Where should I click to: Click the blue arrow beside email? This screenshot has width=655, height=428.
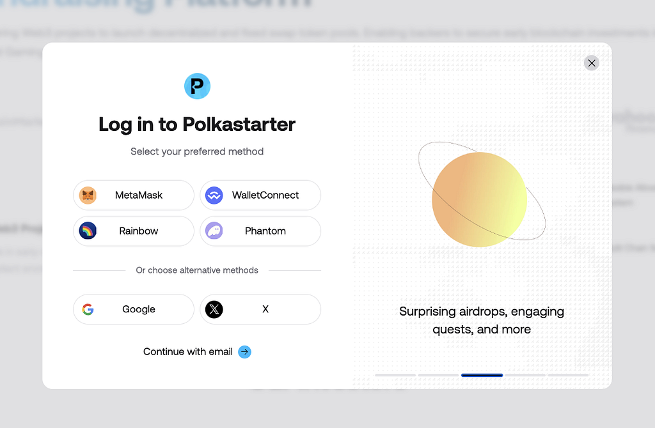click(x=245, y=351)
